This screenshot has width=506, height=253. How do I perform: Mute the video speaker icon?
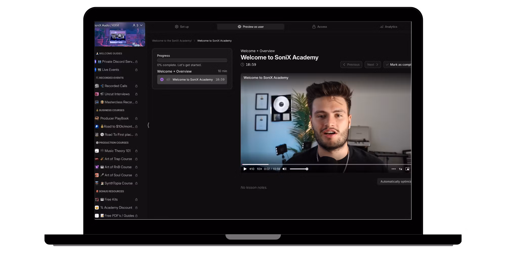tap(284, 169)
